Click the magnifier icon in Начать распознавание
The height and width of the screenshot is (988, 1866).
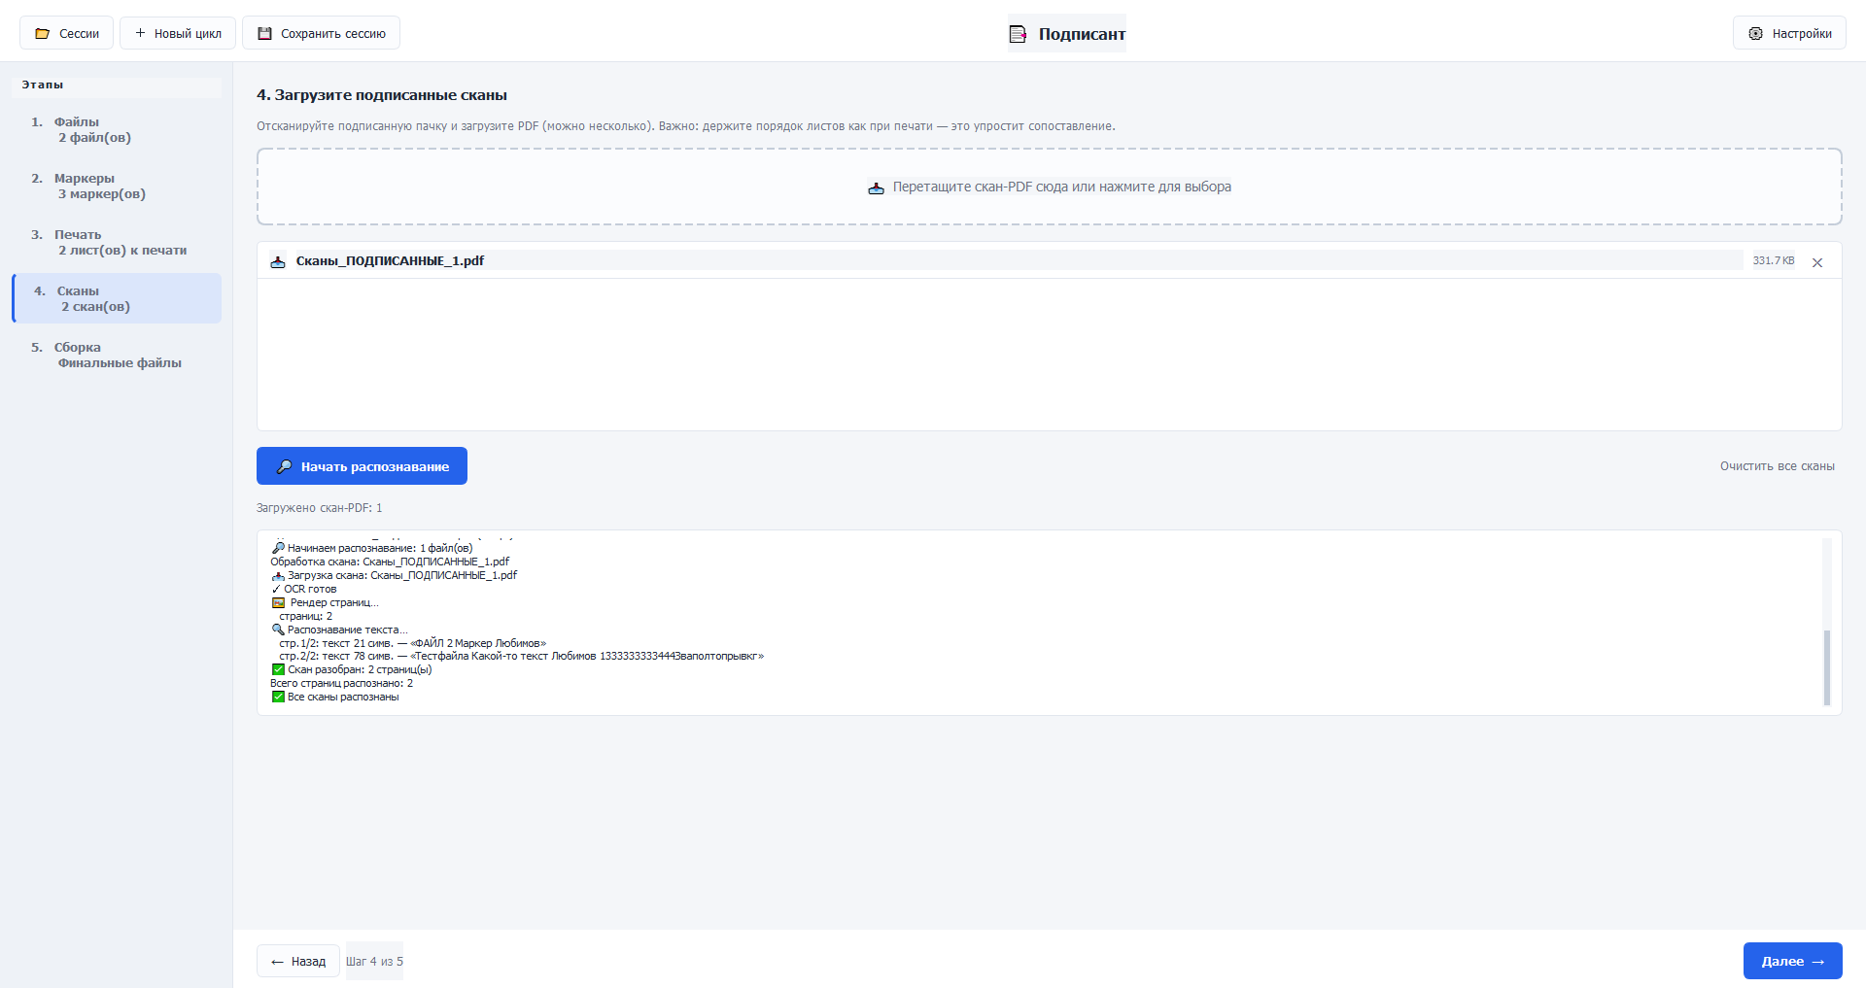(x=284, y=466)
